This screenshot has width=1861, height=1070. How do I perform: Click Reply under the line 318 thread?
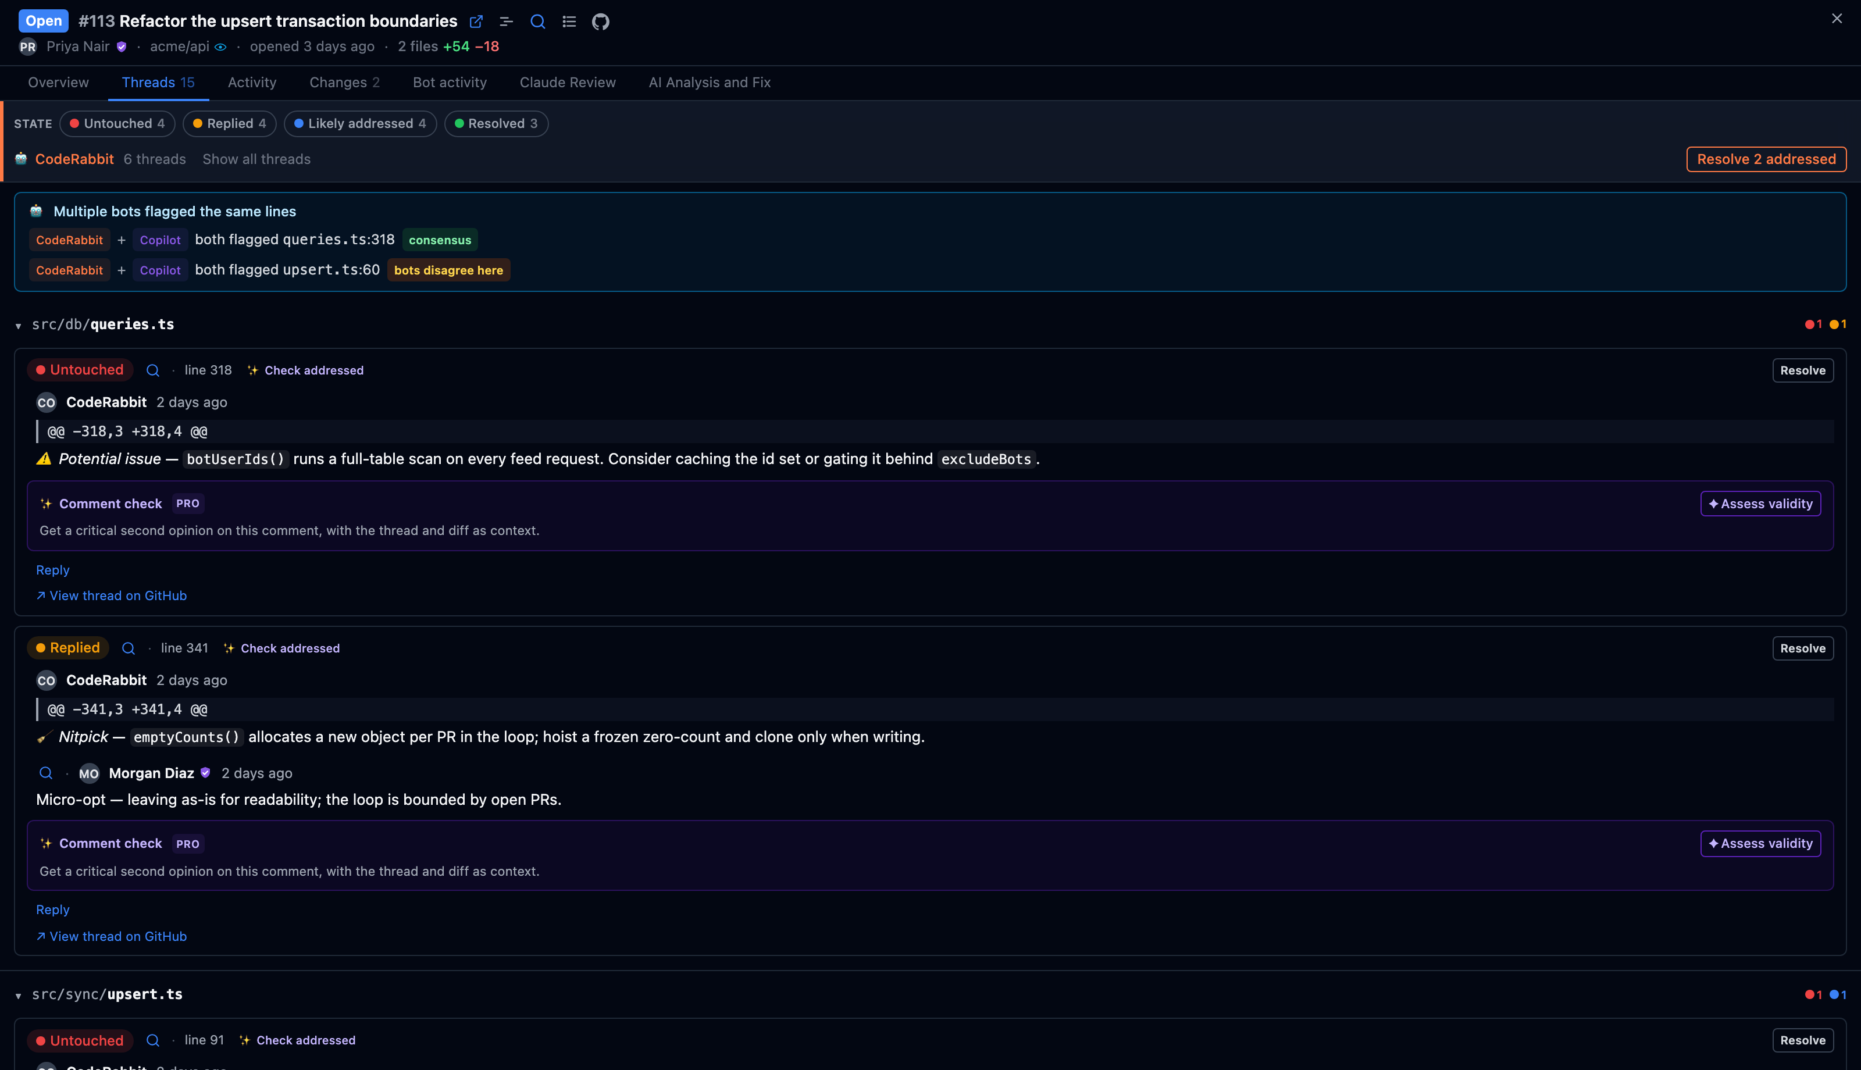pos(53,570)
